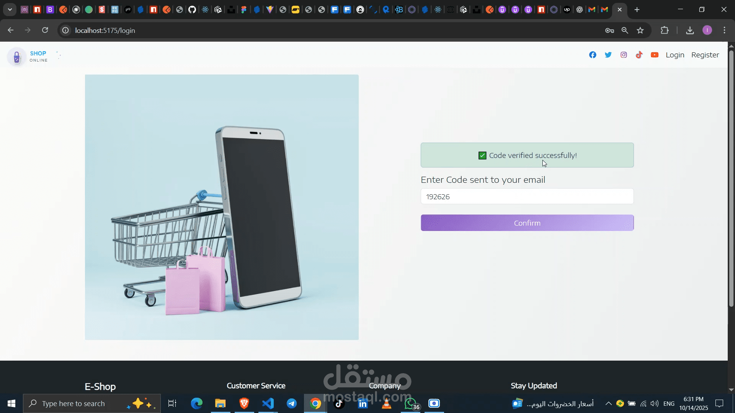The image size is (735, 413).
Task: Go to Login nav link
Action: coord(675,55)
